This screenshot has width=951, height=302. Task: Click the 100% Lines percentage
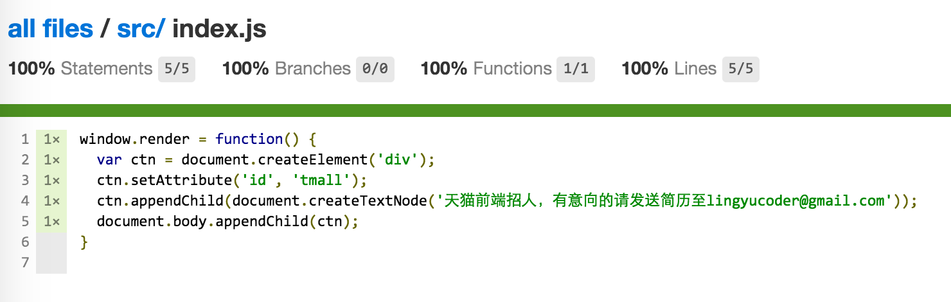[x=644, y=69]
